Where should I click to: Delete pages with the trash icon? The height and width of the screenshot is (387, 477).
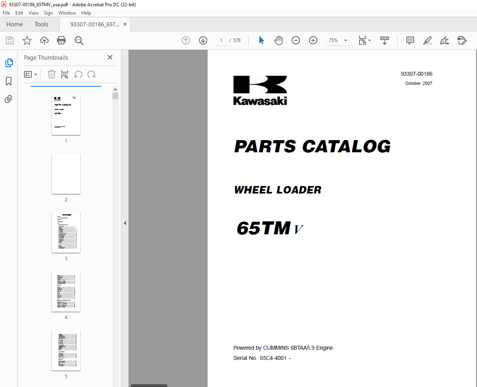tap(51, 74)
